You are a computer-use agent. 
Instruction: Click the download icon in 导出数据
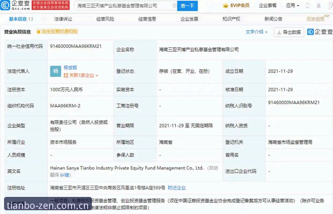pos(279,32)
